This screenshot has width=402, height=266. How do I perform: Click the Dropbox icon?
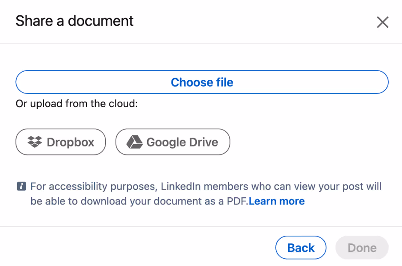click(x=34, y=141)
